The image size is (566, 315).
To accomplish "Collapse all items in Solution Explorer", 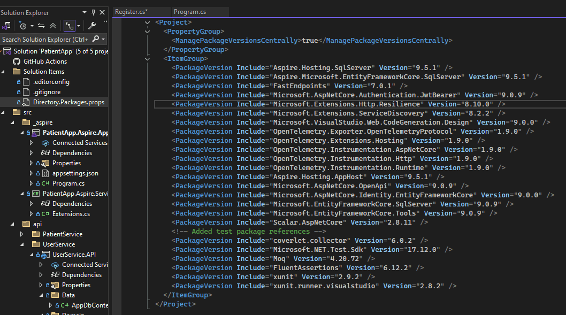I will 52,25.
